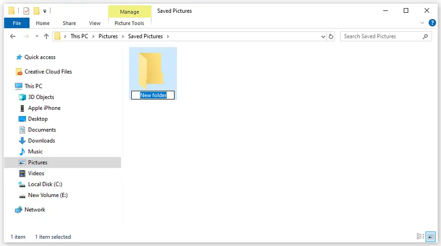Click the '1 item selected' status text
The height and width of the screenshot is (246, 441).
pos(53,237)
